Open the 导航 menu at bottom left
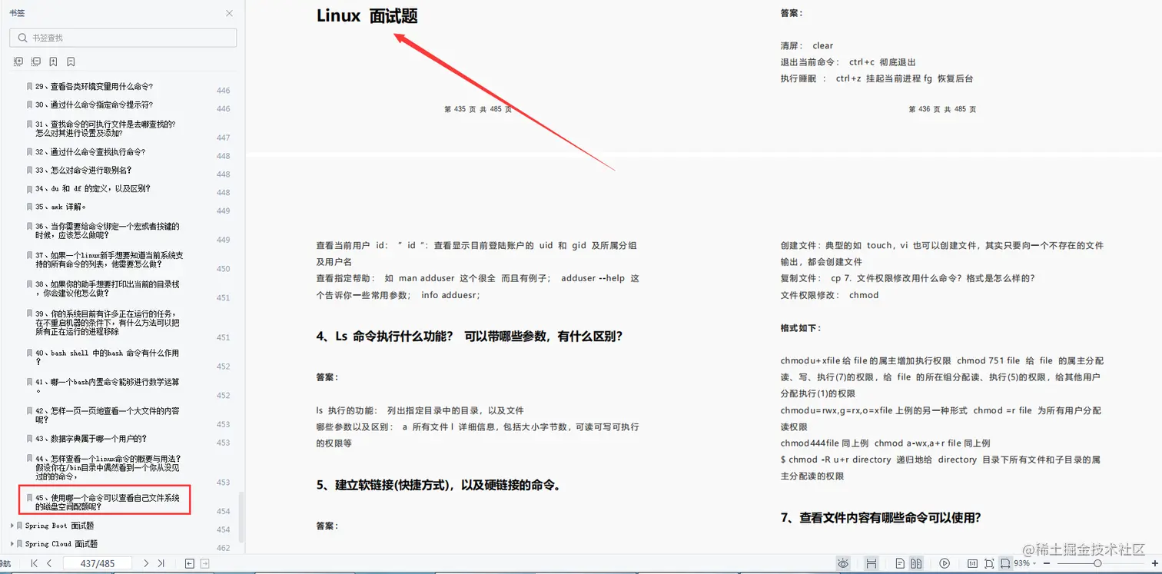 6,563
